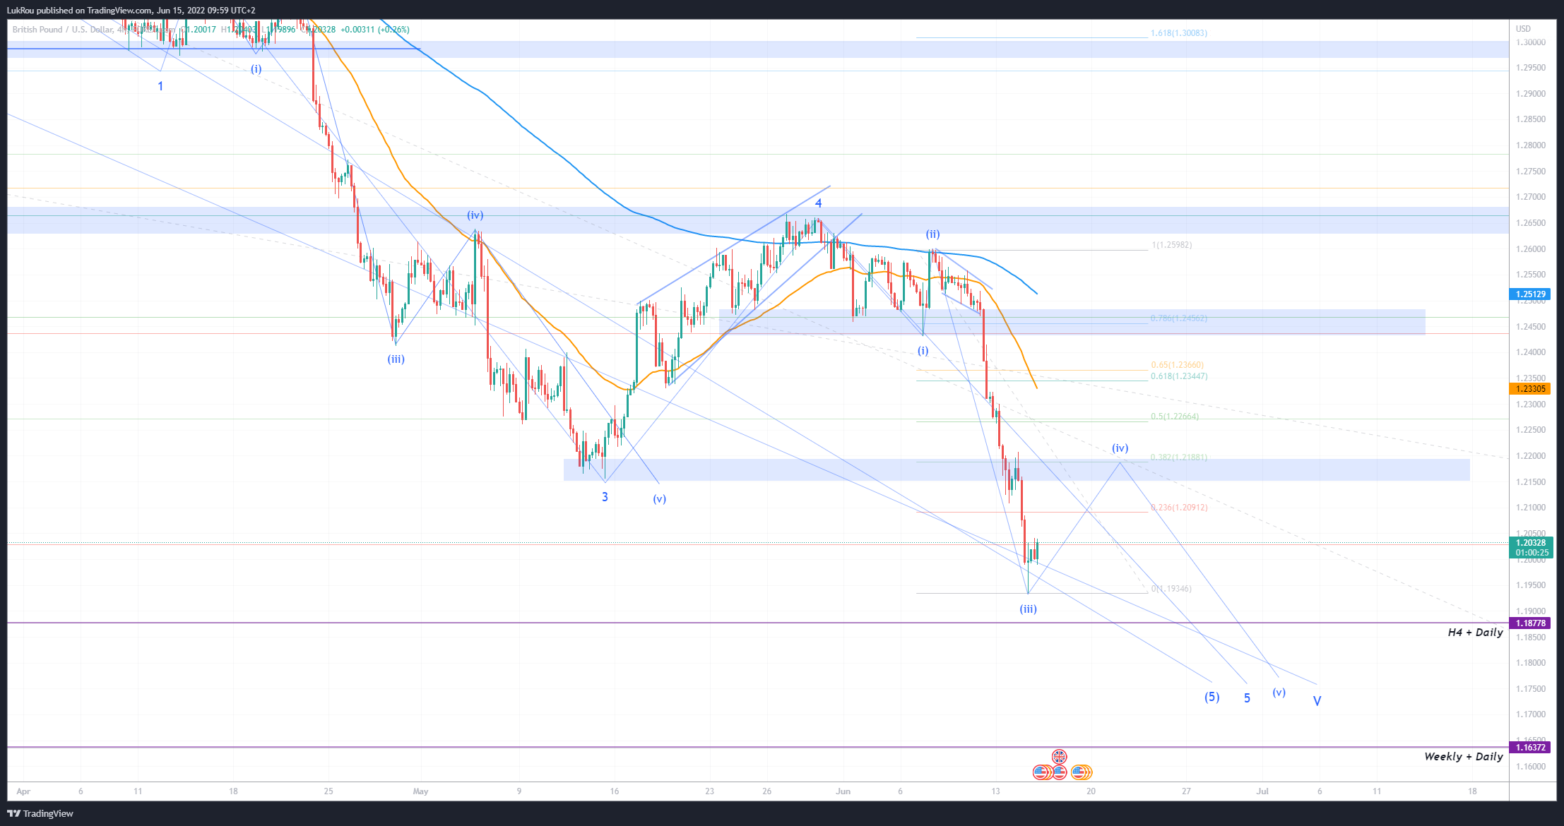Image resolution: width=1564 pixels, height=826 pixels.
Task: Click the orange 1.23305 moving average price tag
Action: pos(1529,389)
